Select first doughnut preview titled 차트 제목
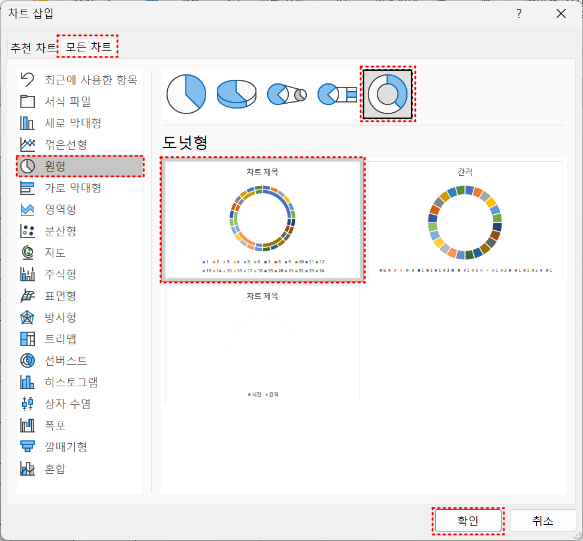Viewport: 583px width, 541px height. click(x=262, y=220)
